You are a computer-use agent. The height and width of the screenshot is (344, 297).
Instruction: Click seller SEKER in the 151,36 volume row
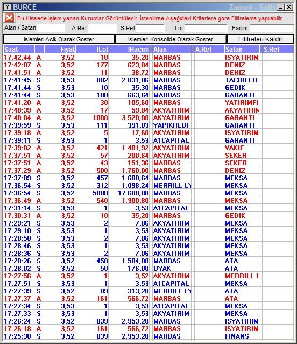236,163
